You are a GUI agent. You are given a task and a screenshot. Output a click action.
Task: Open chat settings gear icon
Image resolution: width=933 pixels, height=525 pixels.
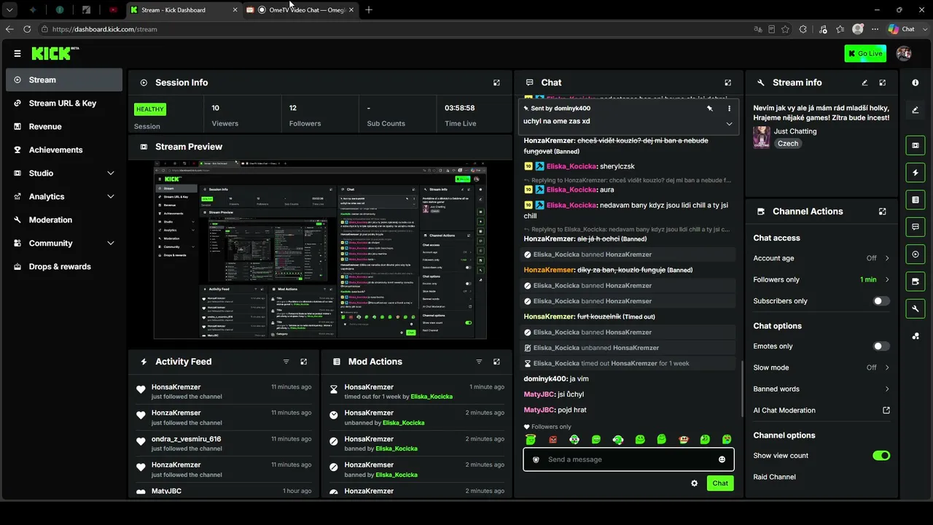(694, 483)
